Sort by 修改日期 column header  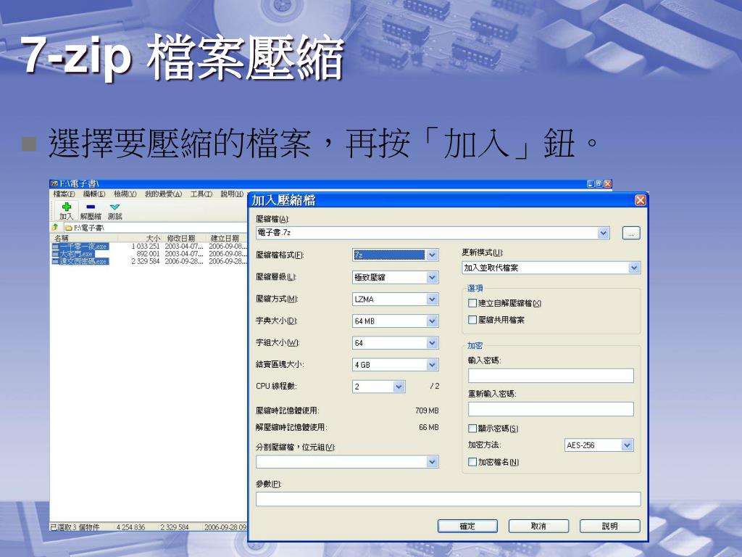point(181,238)
